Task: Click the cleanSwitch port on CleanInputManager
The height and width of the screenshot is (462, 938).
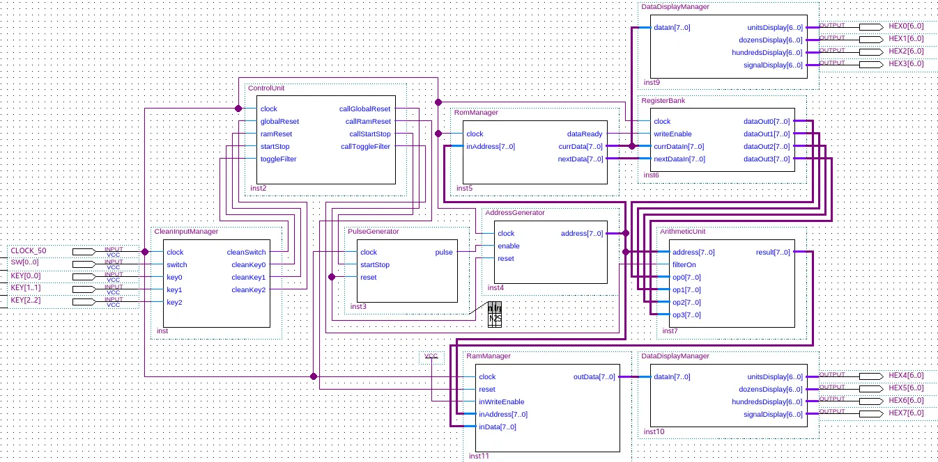Action: click(246, 252)
